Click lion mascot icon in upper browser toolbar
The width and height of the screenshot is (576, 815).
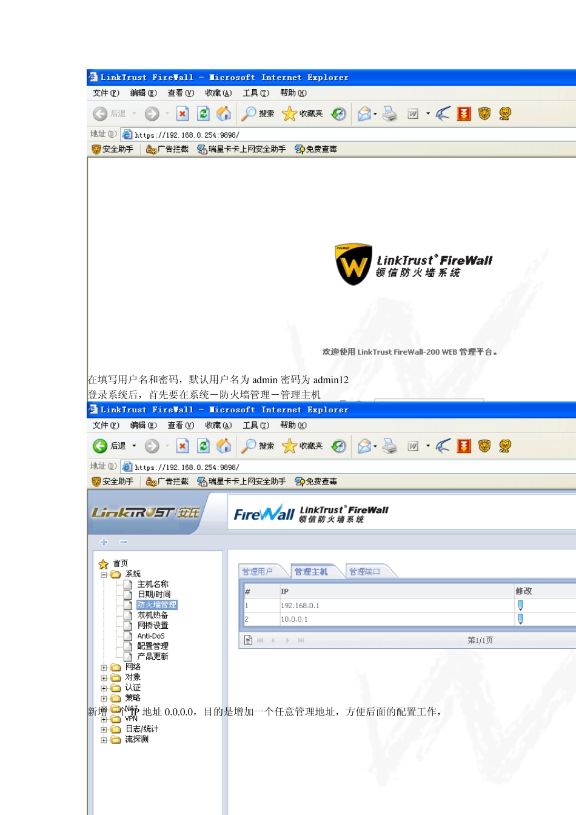pyautogui.click(x=505, y=113)
